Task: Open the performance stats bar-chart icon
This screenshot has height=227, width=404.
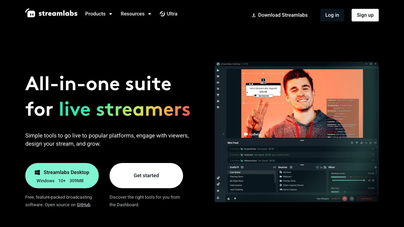Action: [229, 199]
